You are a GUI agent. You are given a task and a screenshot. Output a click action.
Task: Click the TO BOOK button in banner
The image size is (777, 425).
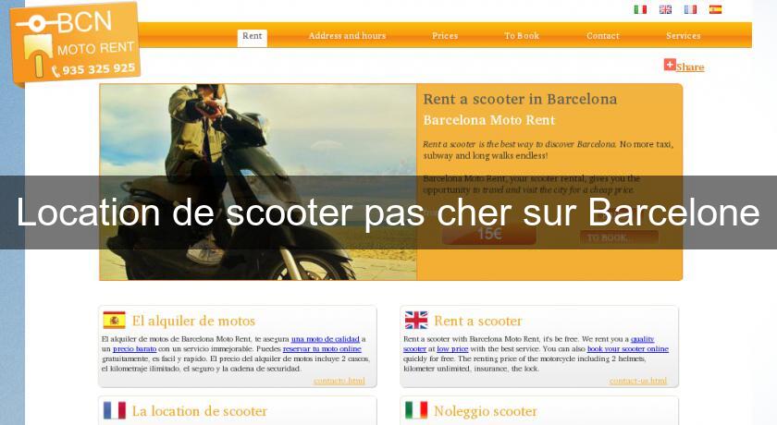click(619, 238)
